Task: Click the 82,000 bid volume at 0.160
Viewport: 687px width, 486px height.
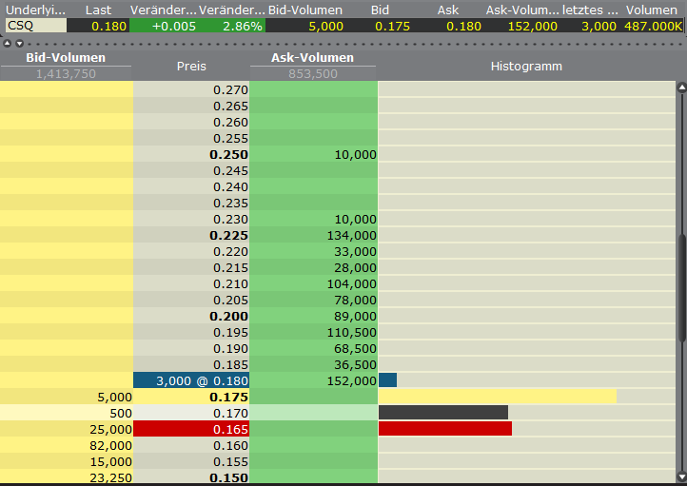Action: (x=67, y=445)
